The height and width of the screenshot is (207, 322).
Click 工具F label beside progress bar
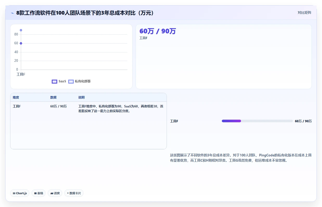pyautogui.click(x=174, y=121)
